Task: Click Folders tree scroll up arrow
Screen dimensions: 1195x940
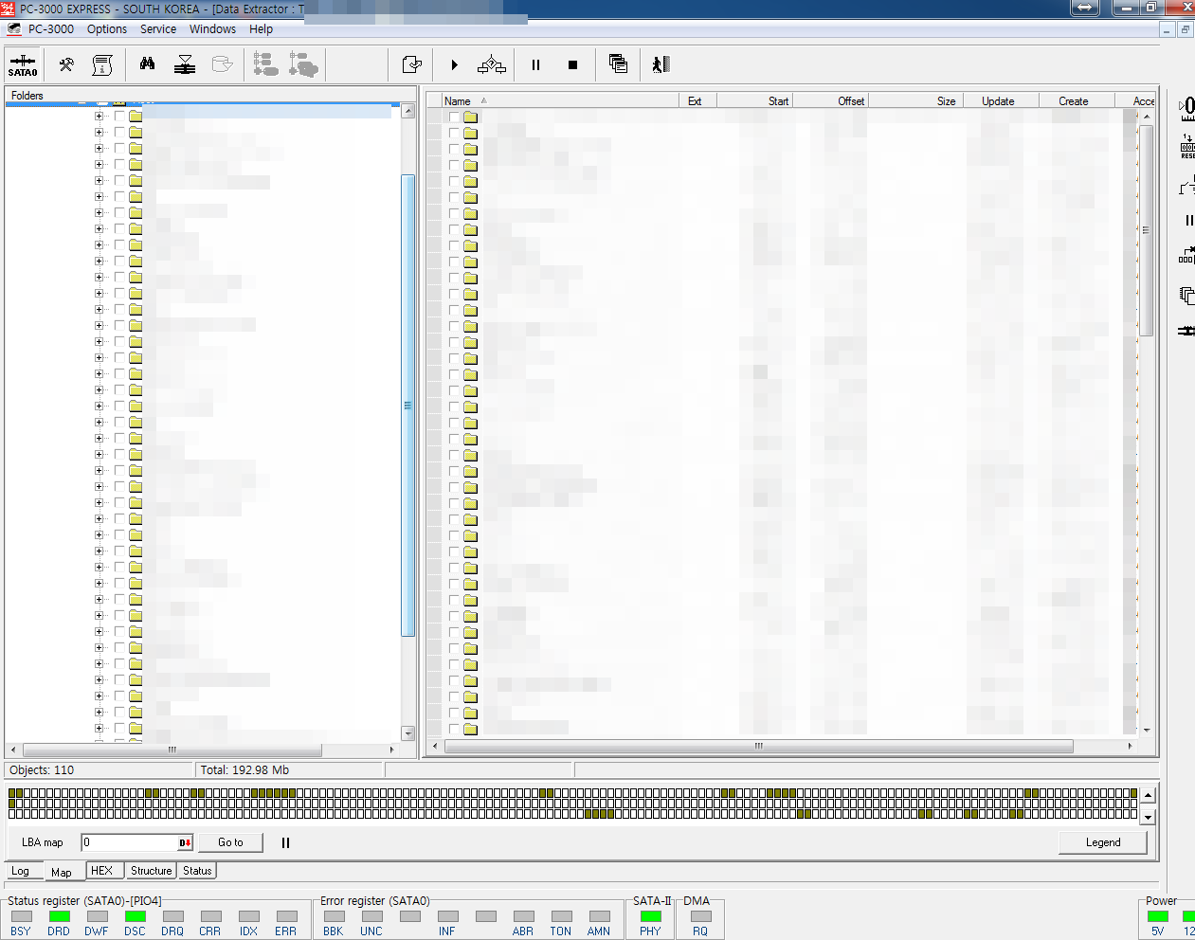Action: click(x=408, y=111)
